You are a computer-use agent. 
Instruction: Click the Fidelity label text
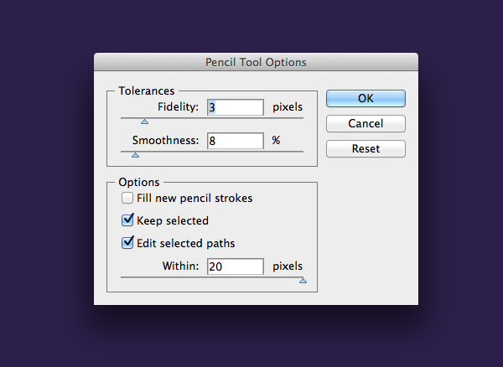click(178, 107)
